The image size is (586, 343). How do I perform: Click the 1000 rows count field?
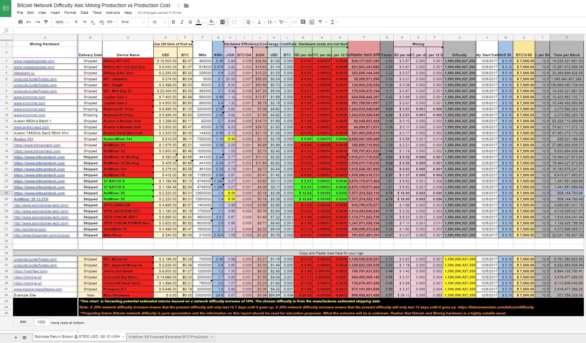pos(41,322)
